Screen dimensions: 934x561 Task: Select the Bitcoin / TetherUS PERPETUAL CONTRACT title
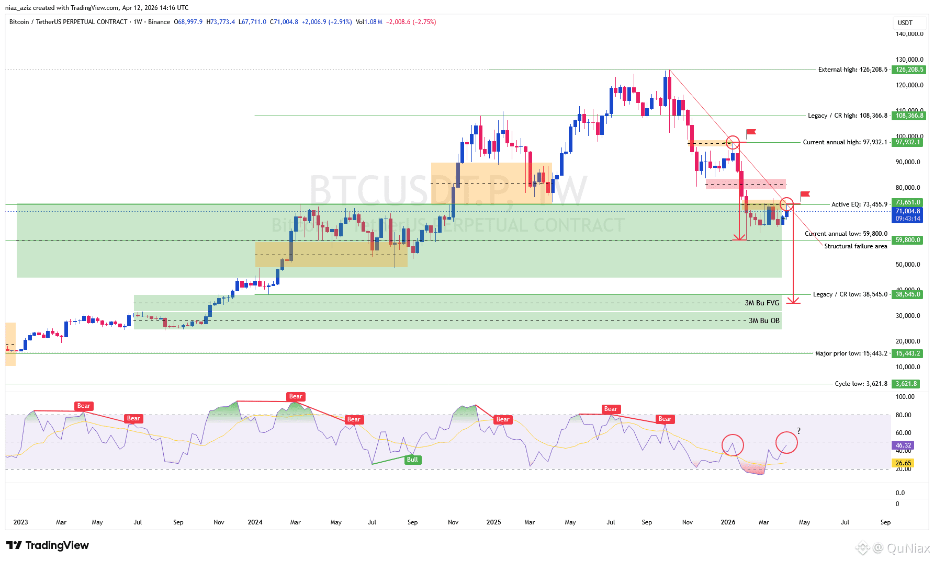[x=69, y=22]
